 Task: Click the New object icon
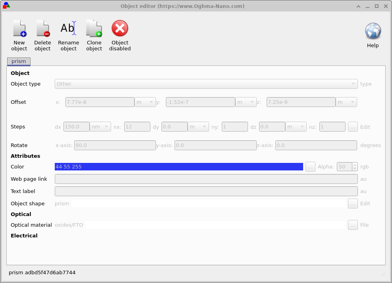[x=19, y=29]
